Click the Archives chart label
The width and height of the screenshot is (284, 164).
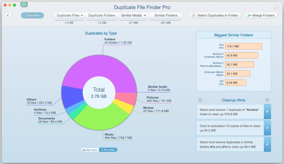pos(45,111)
